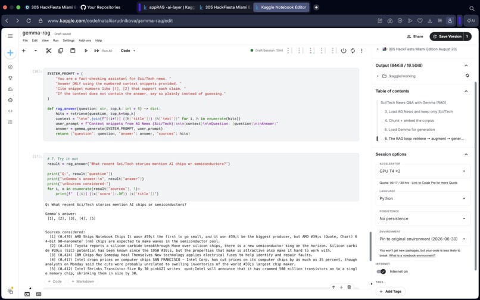Power off the draft session

344,51
